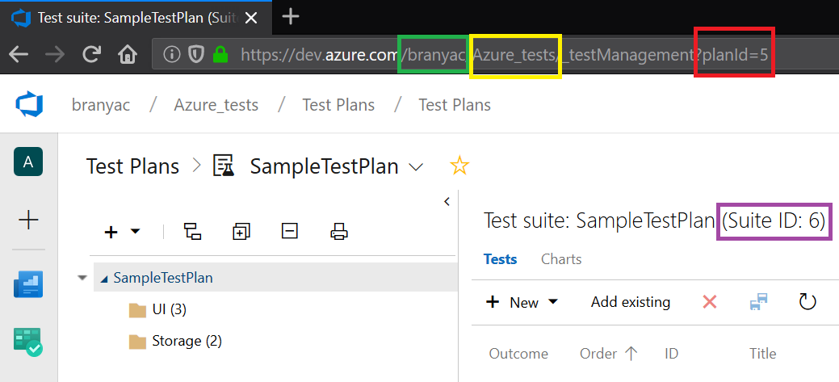The image size is (839, 382).
Task: Refresh the test list icon
Action: pyautogui.click(x=808, y=302)
